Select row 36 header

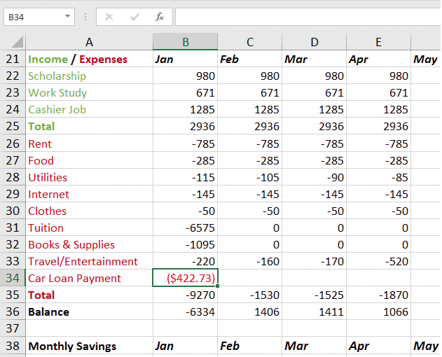[13, 311]
